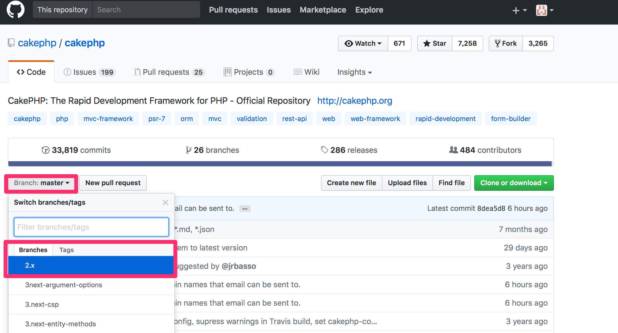Expand Clone or download dropdown
618x333 pixels.
514,183
